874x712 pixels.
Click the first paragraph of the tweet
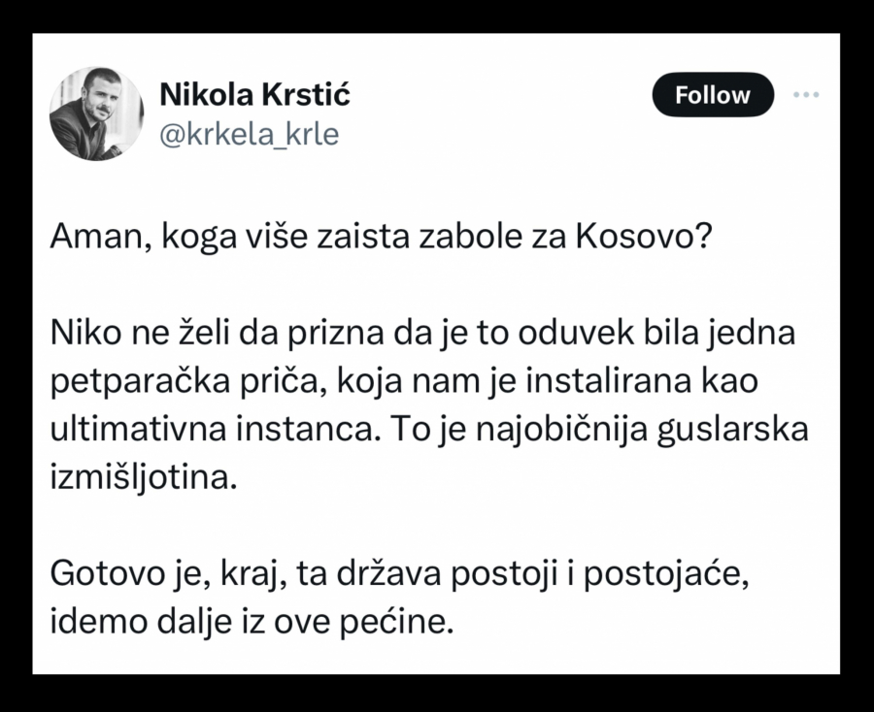382,234
